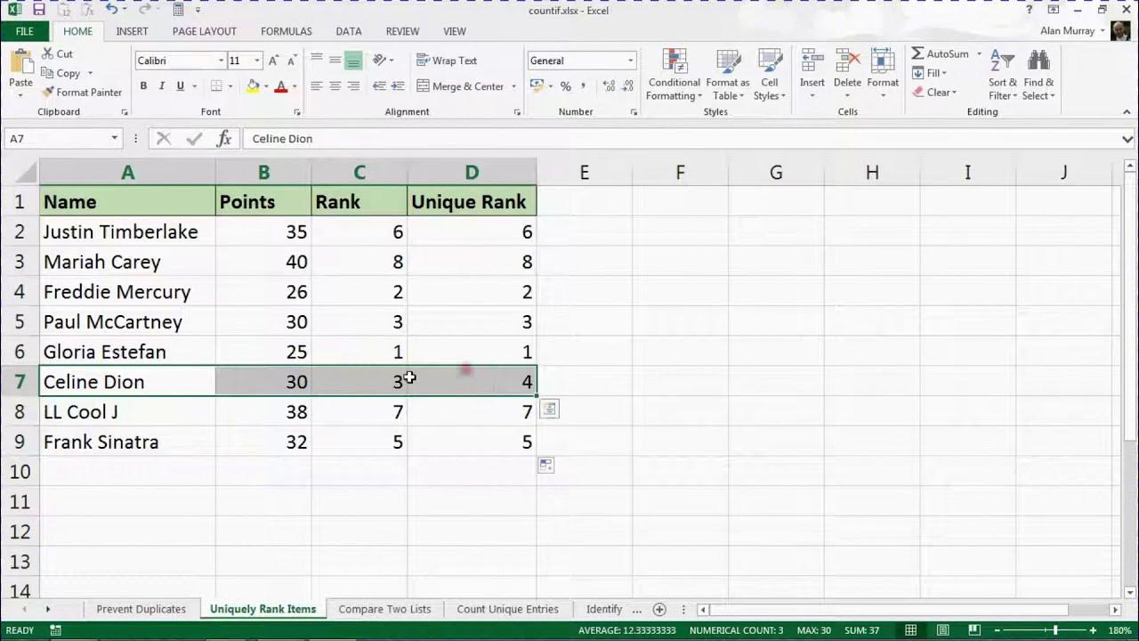Align text to the right

coord(353,86)
